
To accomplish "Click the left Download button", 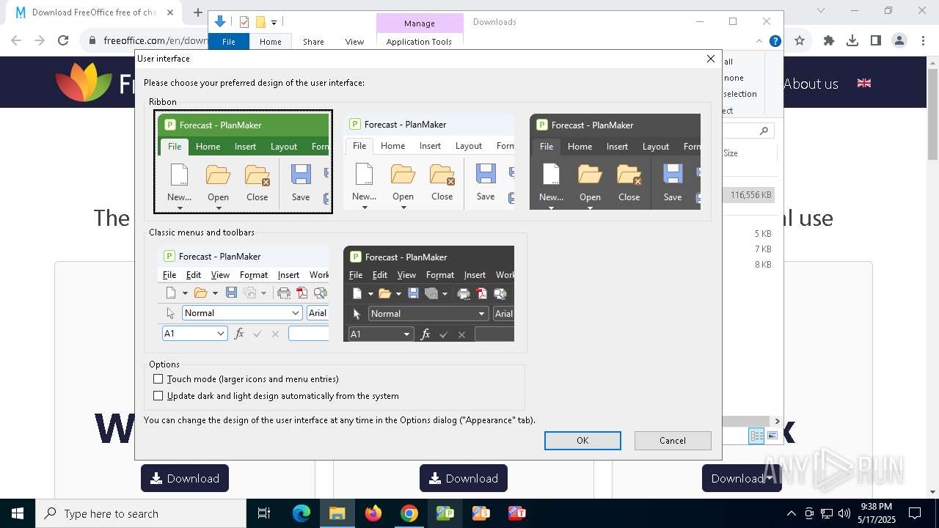I will pos(185,478).
